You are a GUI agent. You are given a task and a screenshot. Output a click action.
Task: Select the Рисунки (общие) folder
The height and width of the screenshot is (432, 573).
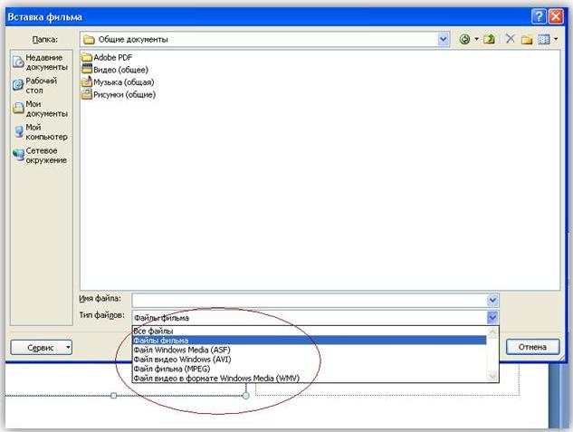pos(119,94)
